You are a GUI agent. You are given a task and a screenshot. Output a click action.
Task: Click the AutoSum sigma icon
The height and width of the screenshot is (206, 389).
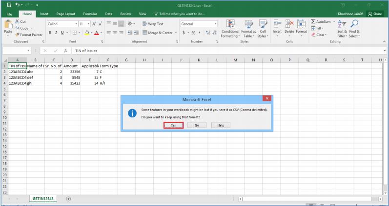click(313, 22)
